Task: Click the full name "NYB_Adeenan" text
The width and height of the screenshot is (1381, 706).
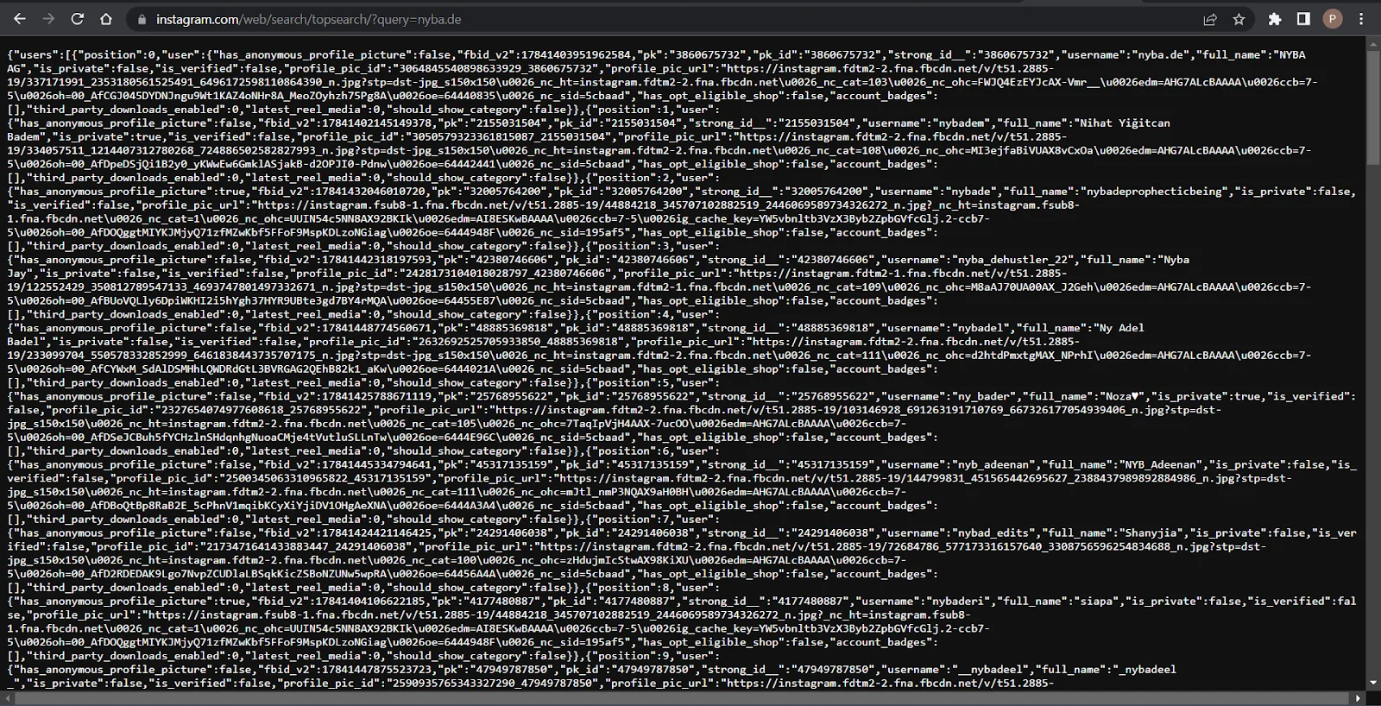Action: [1162, 464]
